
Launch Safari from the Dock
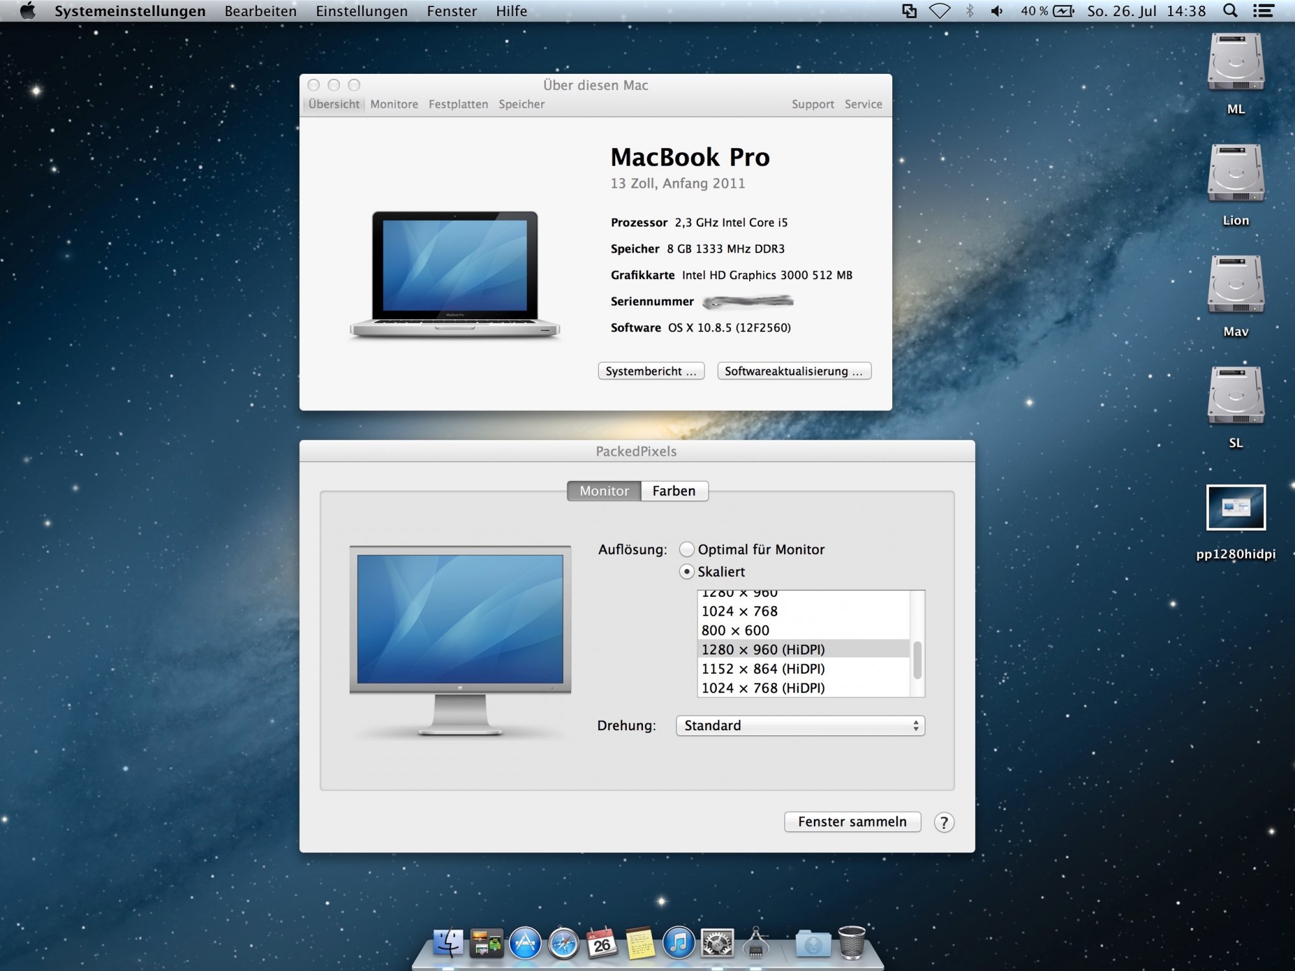click(x=563, y=943)
